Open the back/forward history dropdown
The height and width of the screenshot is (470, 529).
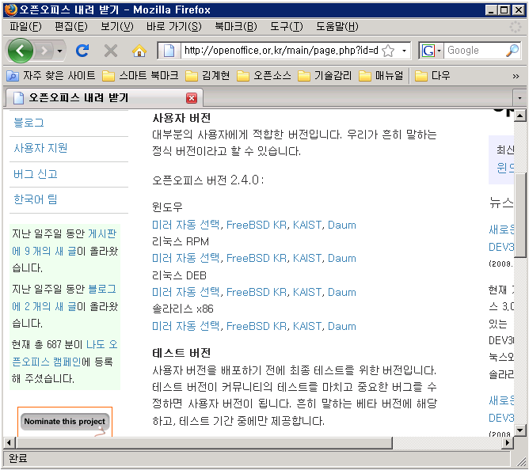(x=59, y=51)
